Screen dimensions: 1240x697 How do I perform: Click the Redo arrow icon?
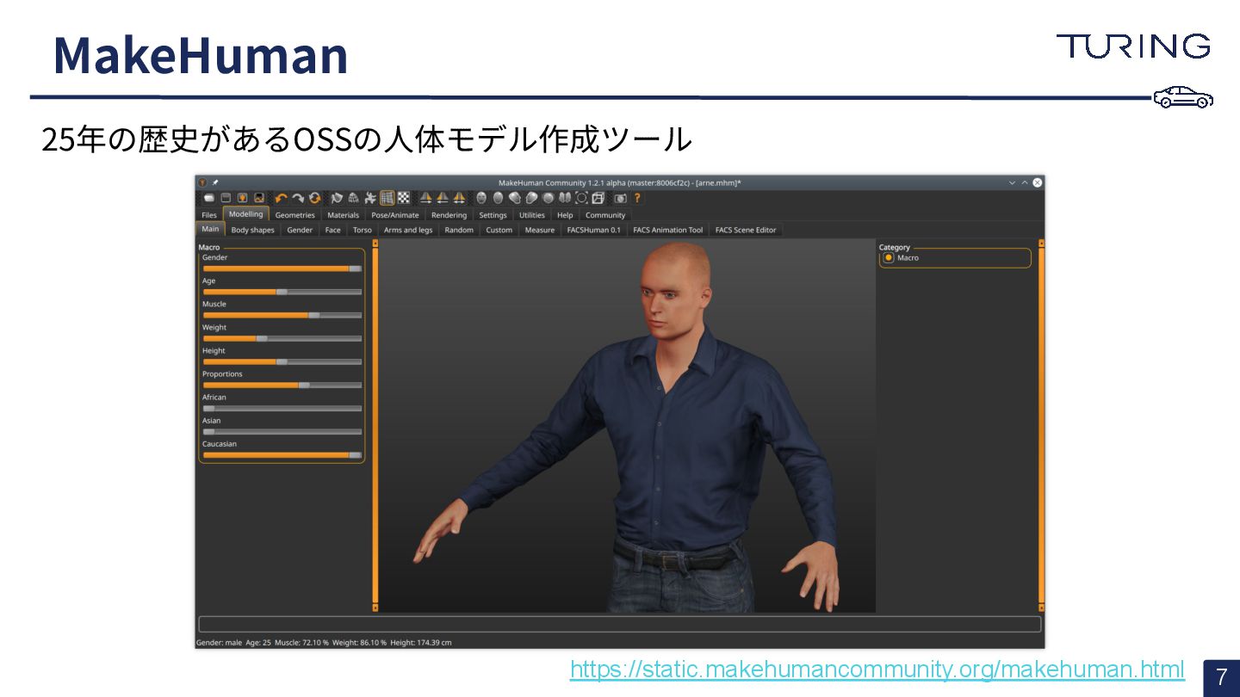(x=298, y=198)
